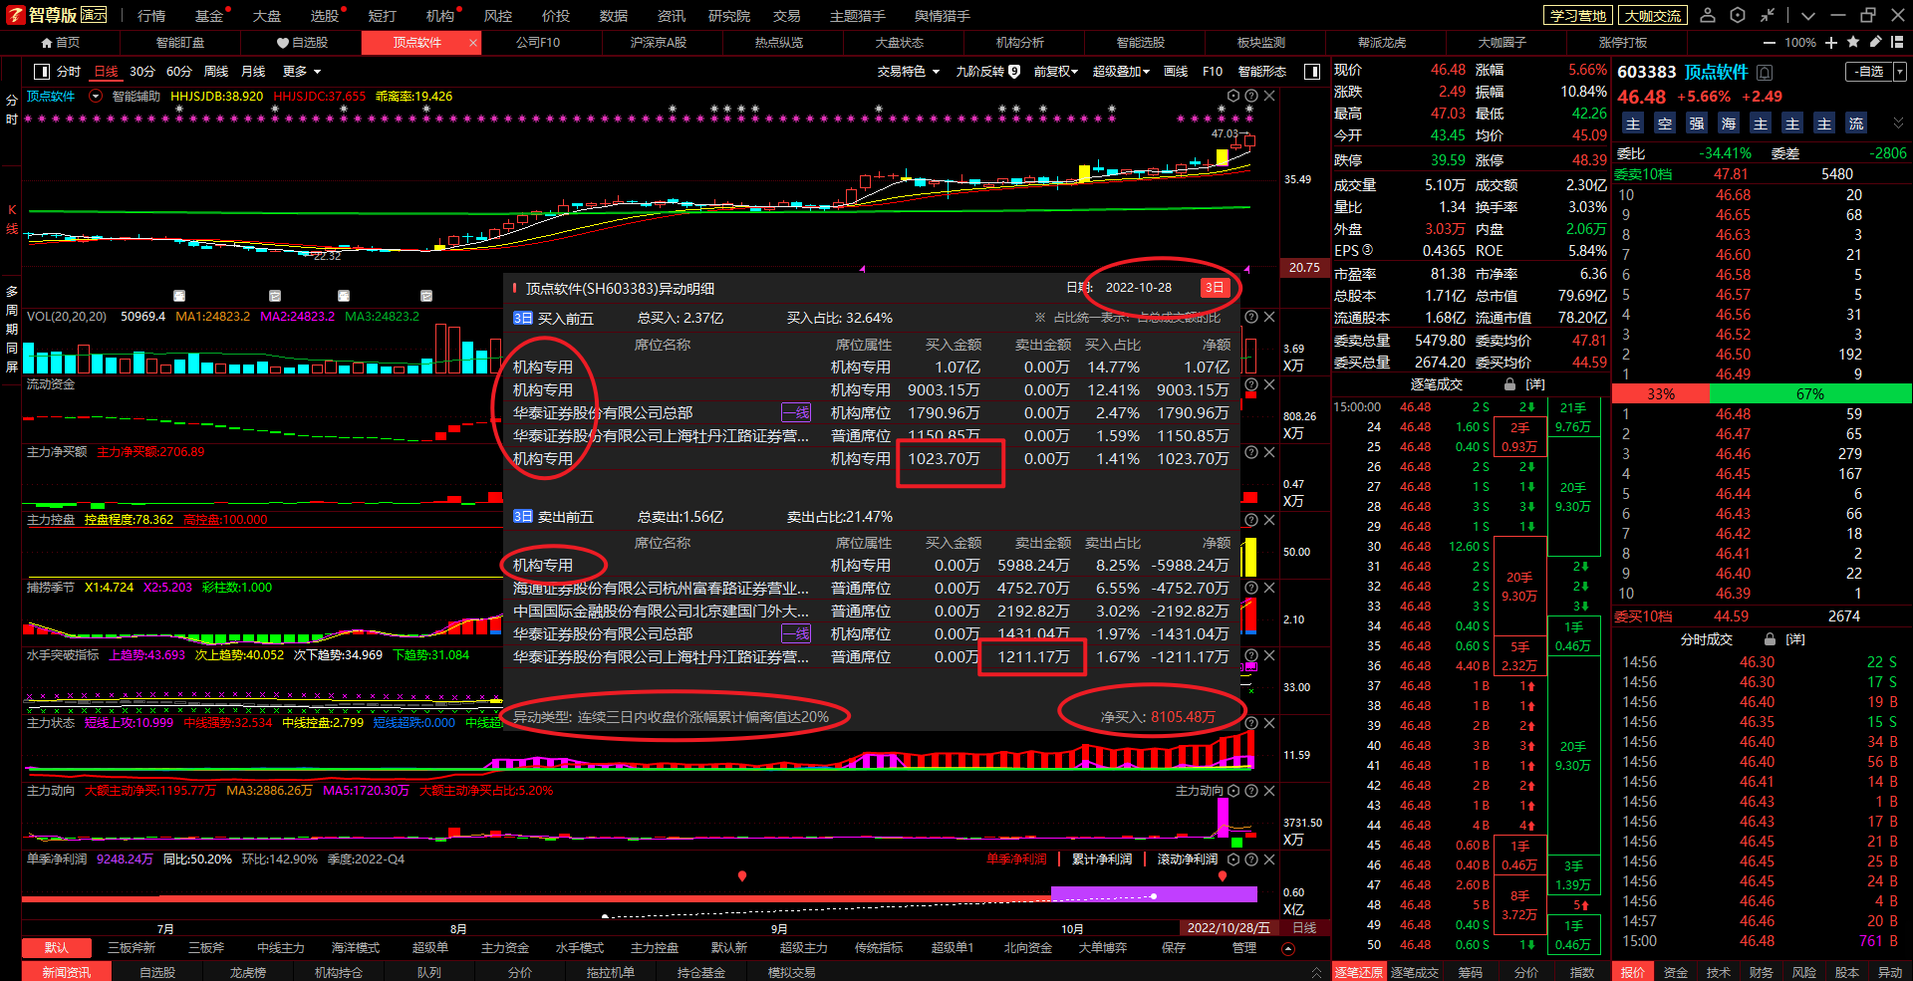Toggle the left panel layout icon before 分时
1913x981 pixels.
pyautogui.click(x=42, y=72)
